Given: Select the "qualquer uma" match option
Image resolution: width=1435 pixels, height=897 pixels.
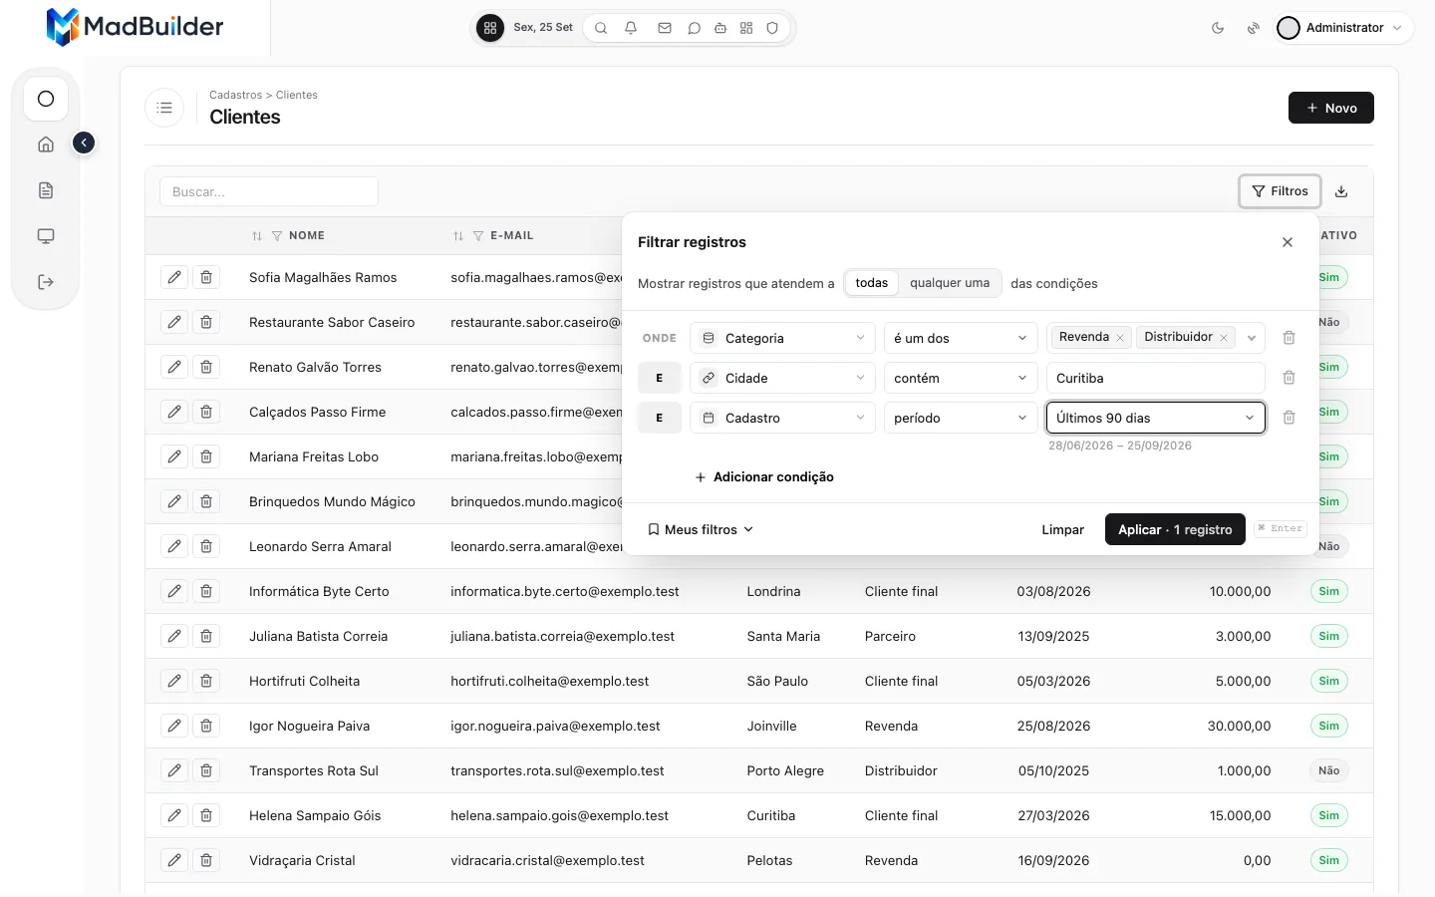Looking at the screenshot, I should (950, 283).
